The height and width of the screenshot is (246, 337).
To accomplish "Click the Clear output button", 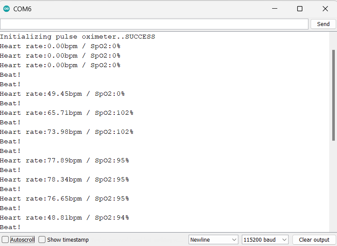I will (314, 240).
